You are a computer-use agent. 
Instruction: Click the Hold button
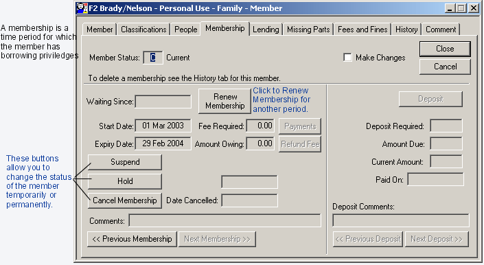coord(125,181)
